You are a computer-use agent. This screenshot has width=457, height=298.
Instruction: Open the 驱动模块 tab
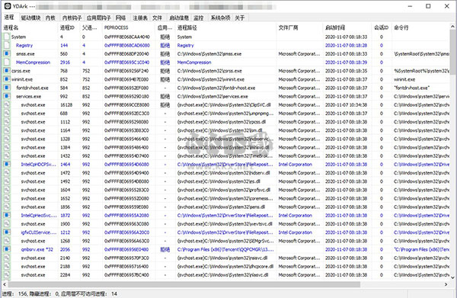pyautogui.click(x=30, y=18)
